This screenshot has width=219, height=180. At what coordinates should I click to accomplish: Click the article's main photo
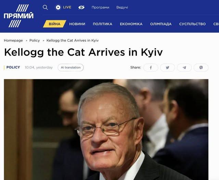[106, 130]
